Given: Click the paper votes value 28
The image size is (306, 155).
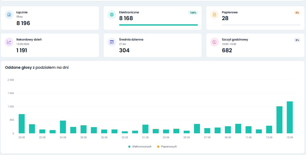Looking at the screenshot, I should pos(225,18).
